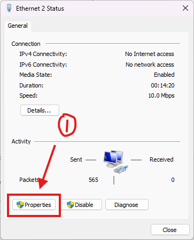The height and width of the screenshot is (240, 194).
Task: Open adapter Properties
Action: pyautogui.click(x=34, y=205)
